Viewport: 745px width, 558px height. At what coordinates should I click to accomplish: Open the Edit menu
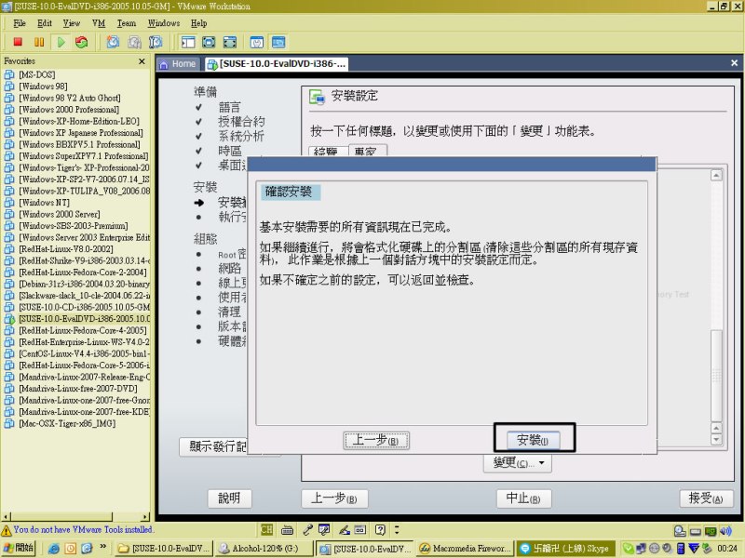[45, 23]
